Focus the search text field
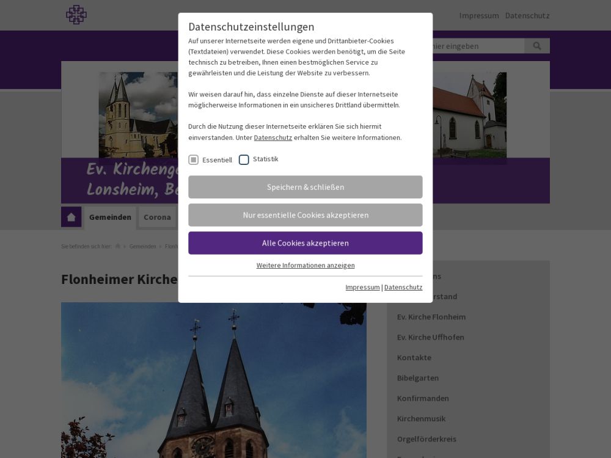Viewport: 611px width, 458px height. (477, 46)
